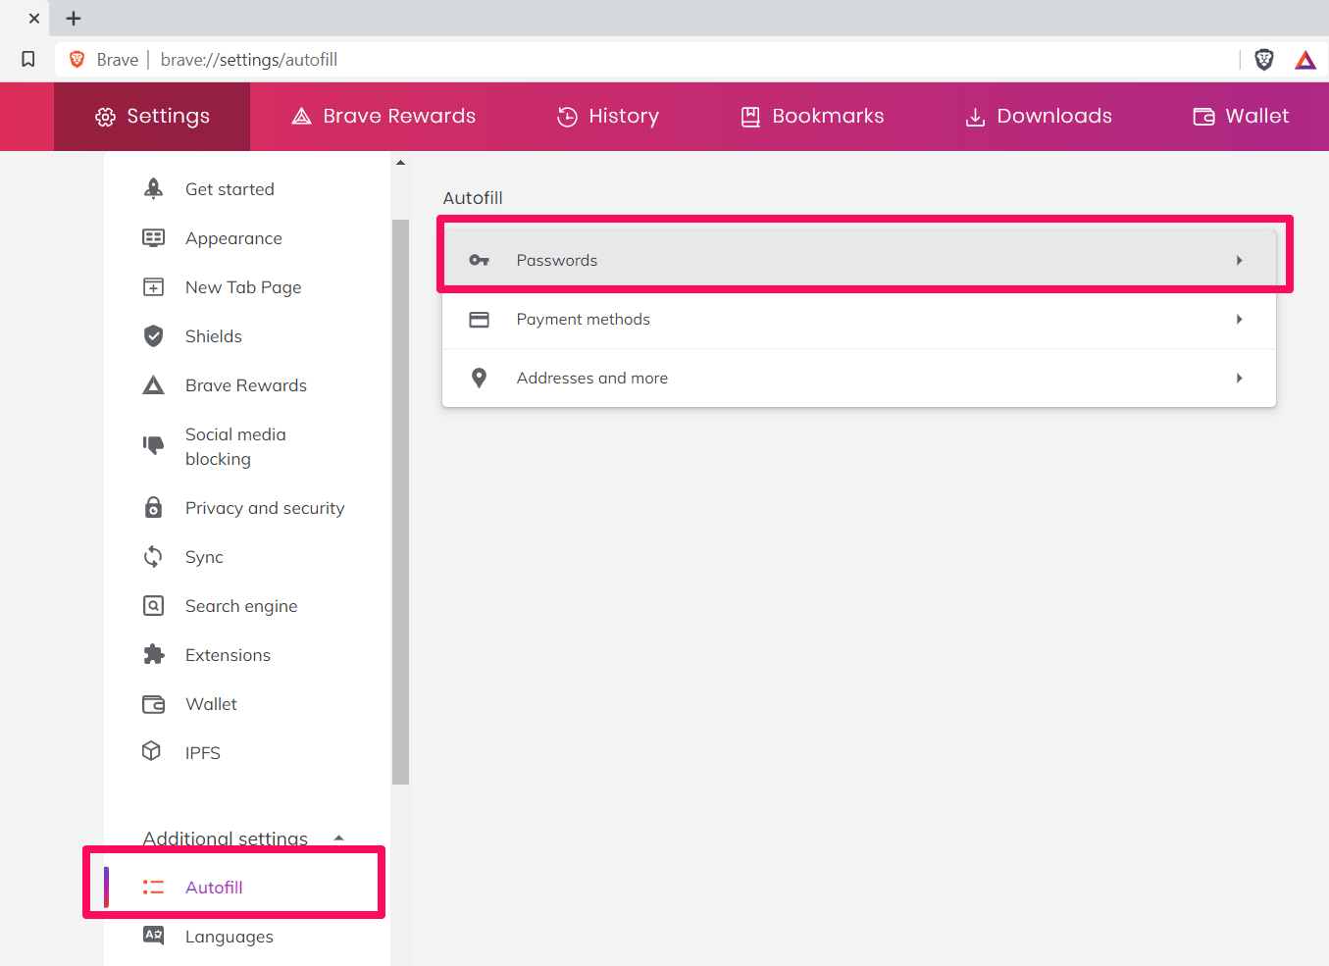1329x966 pixels.
Task: Expand Addresses and more via its arrow
Action: pos(1240,378)
